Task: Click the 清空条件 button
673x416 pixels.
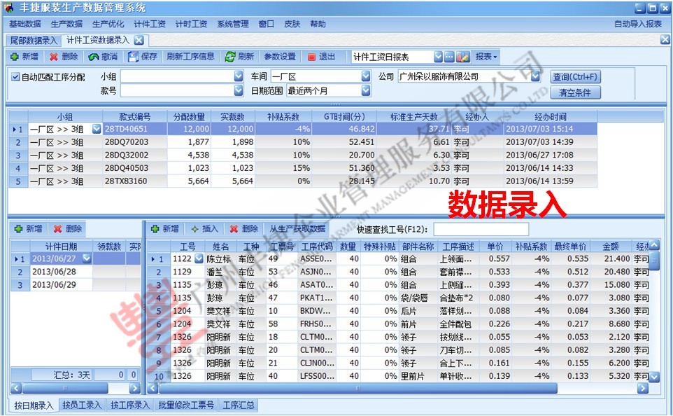Action: click(575, 92)
